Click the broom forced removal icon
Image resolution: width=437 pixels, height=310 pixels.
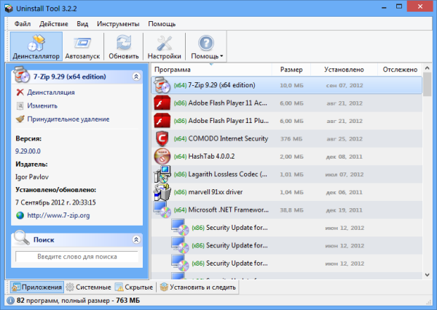pyautogui.click(x=20, y=119)
